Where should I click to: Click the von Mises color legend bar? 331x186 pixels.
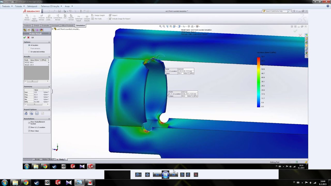coord(259,82)
